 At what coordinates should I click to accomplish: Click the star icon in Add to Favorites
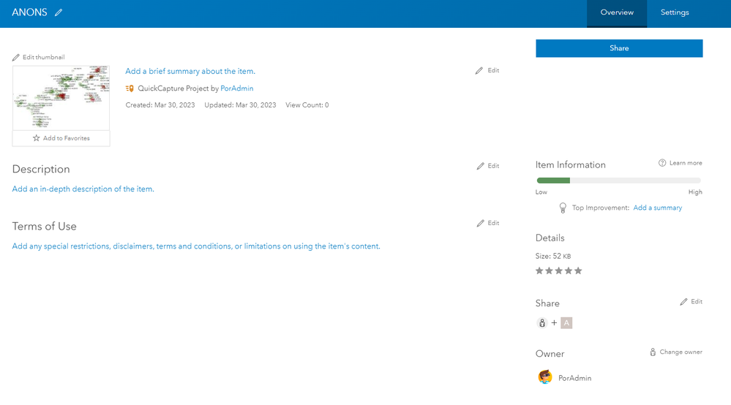pyautogui.click(x=37, y=138)
